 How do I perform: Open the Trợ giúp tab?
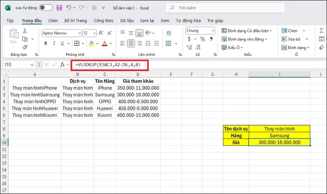(x=215, y=21)
